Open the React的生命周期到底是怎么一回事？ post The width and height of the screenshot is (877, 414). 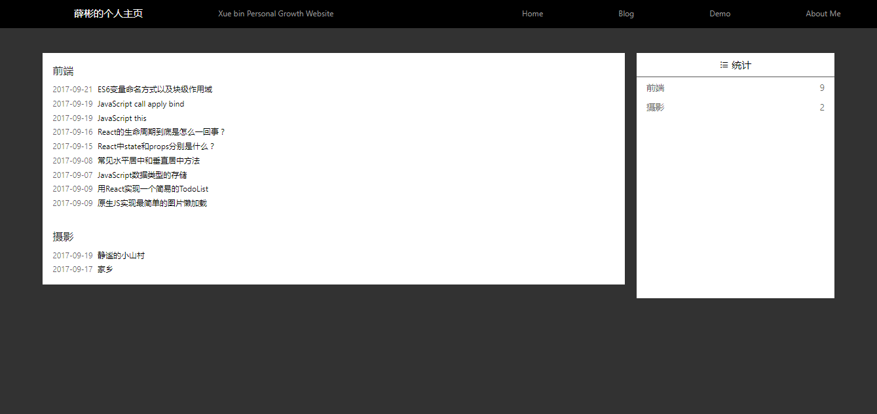tap(162, 132)
